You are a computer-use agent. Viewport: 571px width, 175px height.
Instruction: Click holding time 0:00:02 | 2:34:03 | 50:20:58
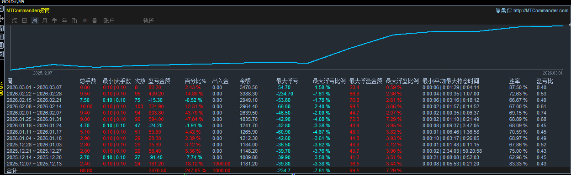(x=452, y=151)
